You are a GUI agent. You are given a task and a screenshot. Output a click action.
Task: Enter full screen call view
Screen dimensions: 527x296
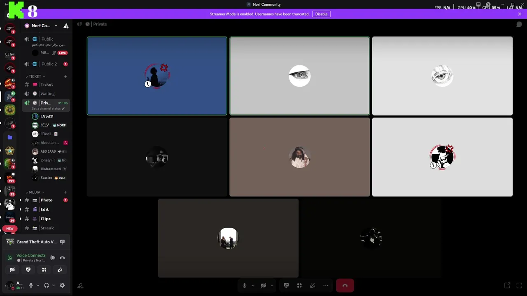pyautogui.click(x=520, y=286)
